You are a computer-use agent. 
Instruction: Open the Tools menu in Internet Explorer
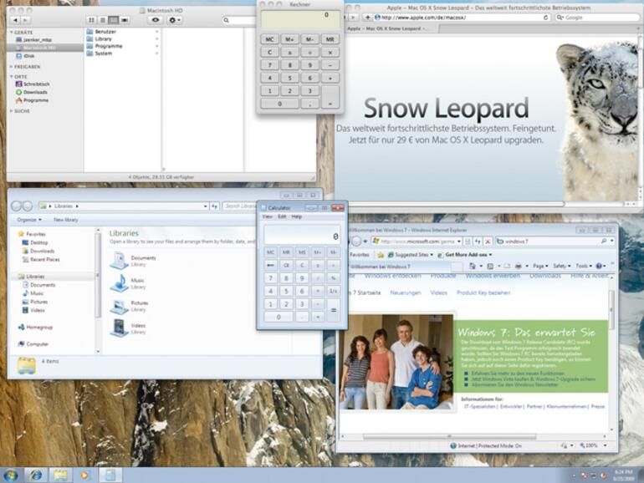pyautogui.click(x=583, y=266)
